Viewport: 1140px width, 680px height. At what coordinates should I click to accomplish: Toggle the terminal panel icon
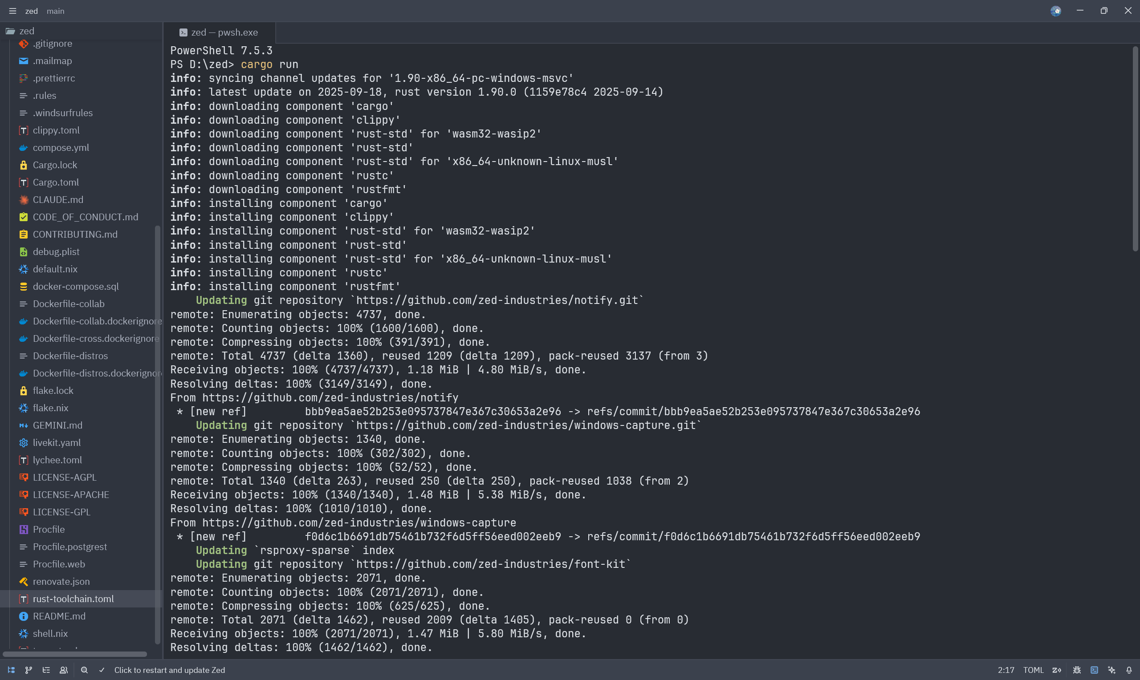point(1094,670)
